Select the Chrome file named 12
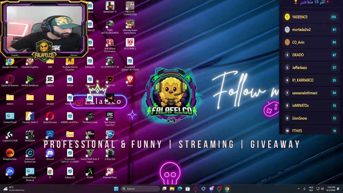 (x=50, y=173)
